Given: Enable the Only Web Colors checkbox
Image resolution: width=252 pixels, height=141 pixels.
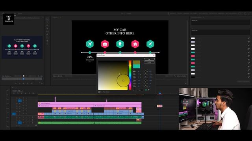Looking at the screenshot, I should (x=99, y=92).
